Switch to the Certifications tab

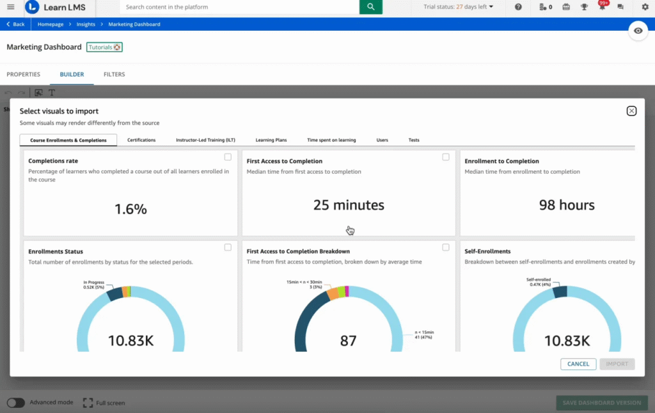click(x=141, y=140)
